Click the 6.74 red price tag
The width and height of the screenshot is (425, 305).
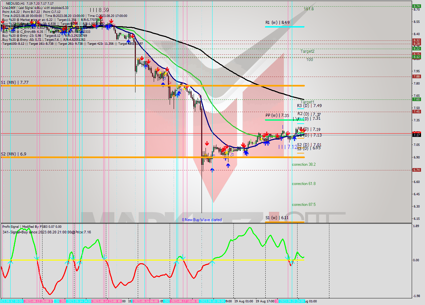[416, 170]
